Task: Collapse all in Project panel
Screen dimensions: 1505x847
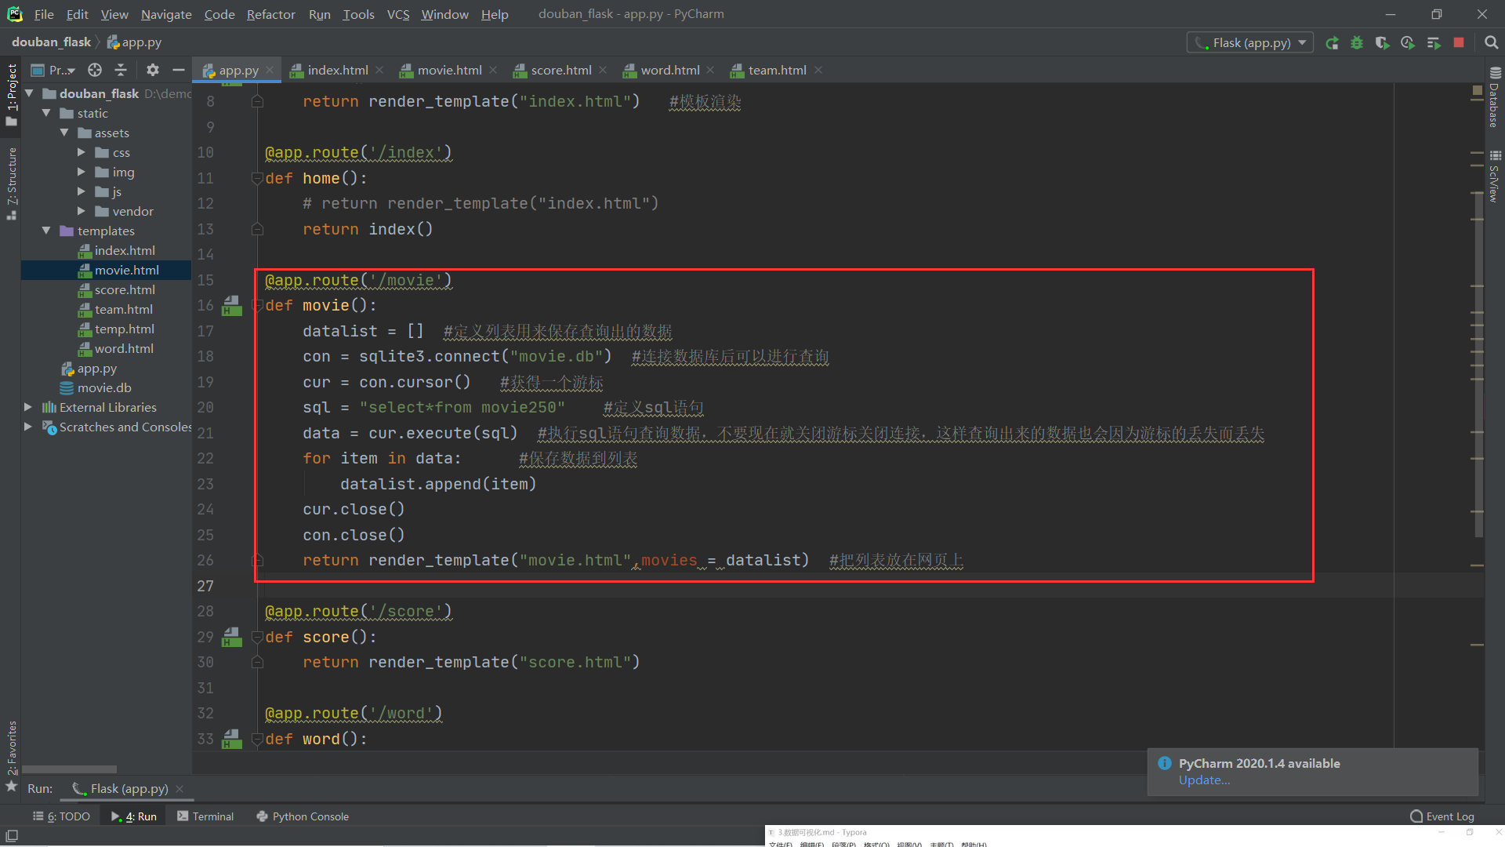Action: point(121,70)
